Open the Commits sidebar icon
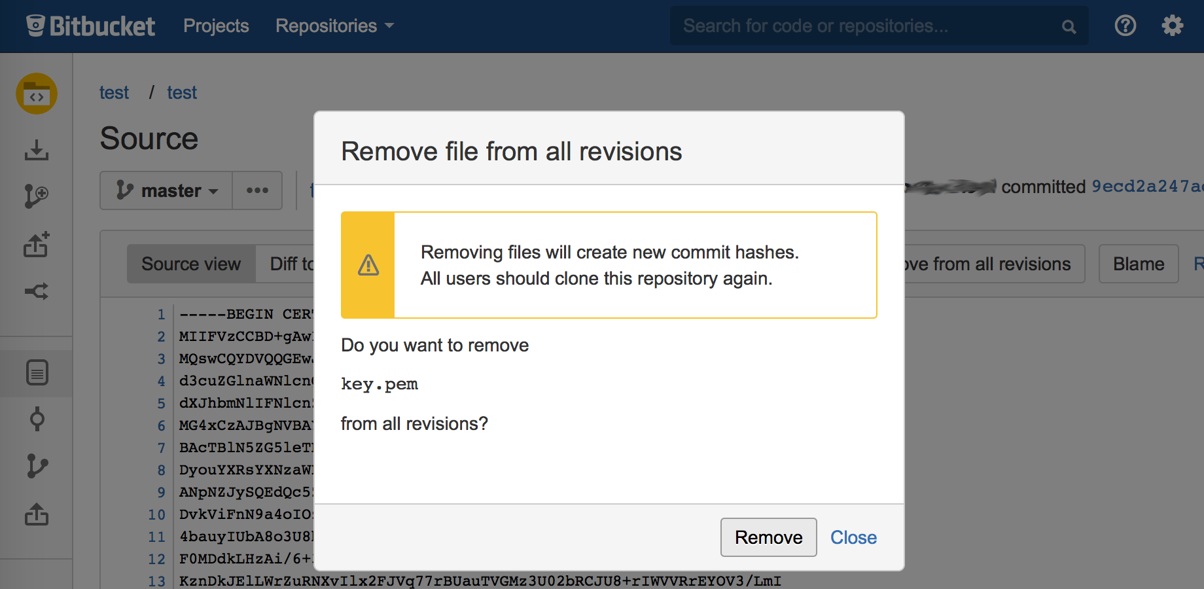 (37, 419)
